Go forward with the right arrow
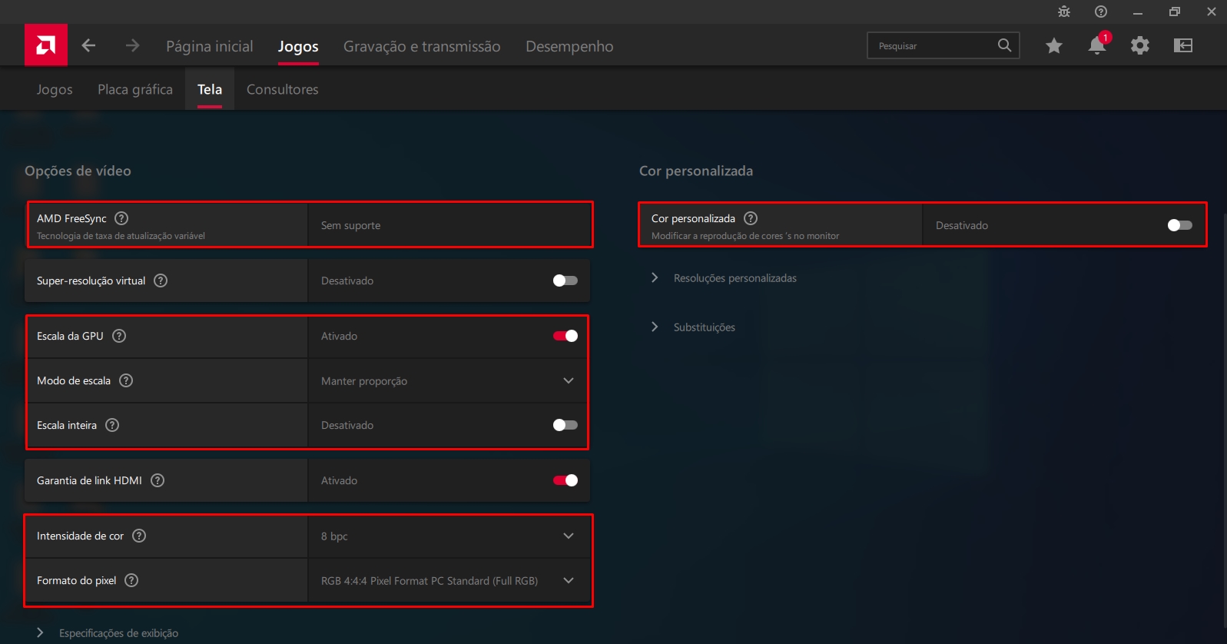 click(x=133, y=45)
